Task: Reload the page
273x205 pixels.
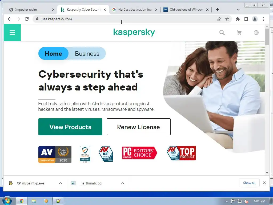Action: [27, 19]
